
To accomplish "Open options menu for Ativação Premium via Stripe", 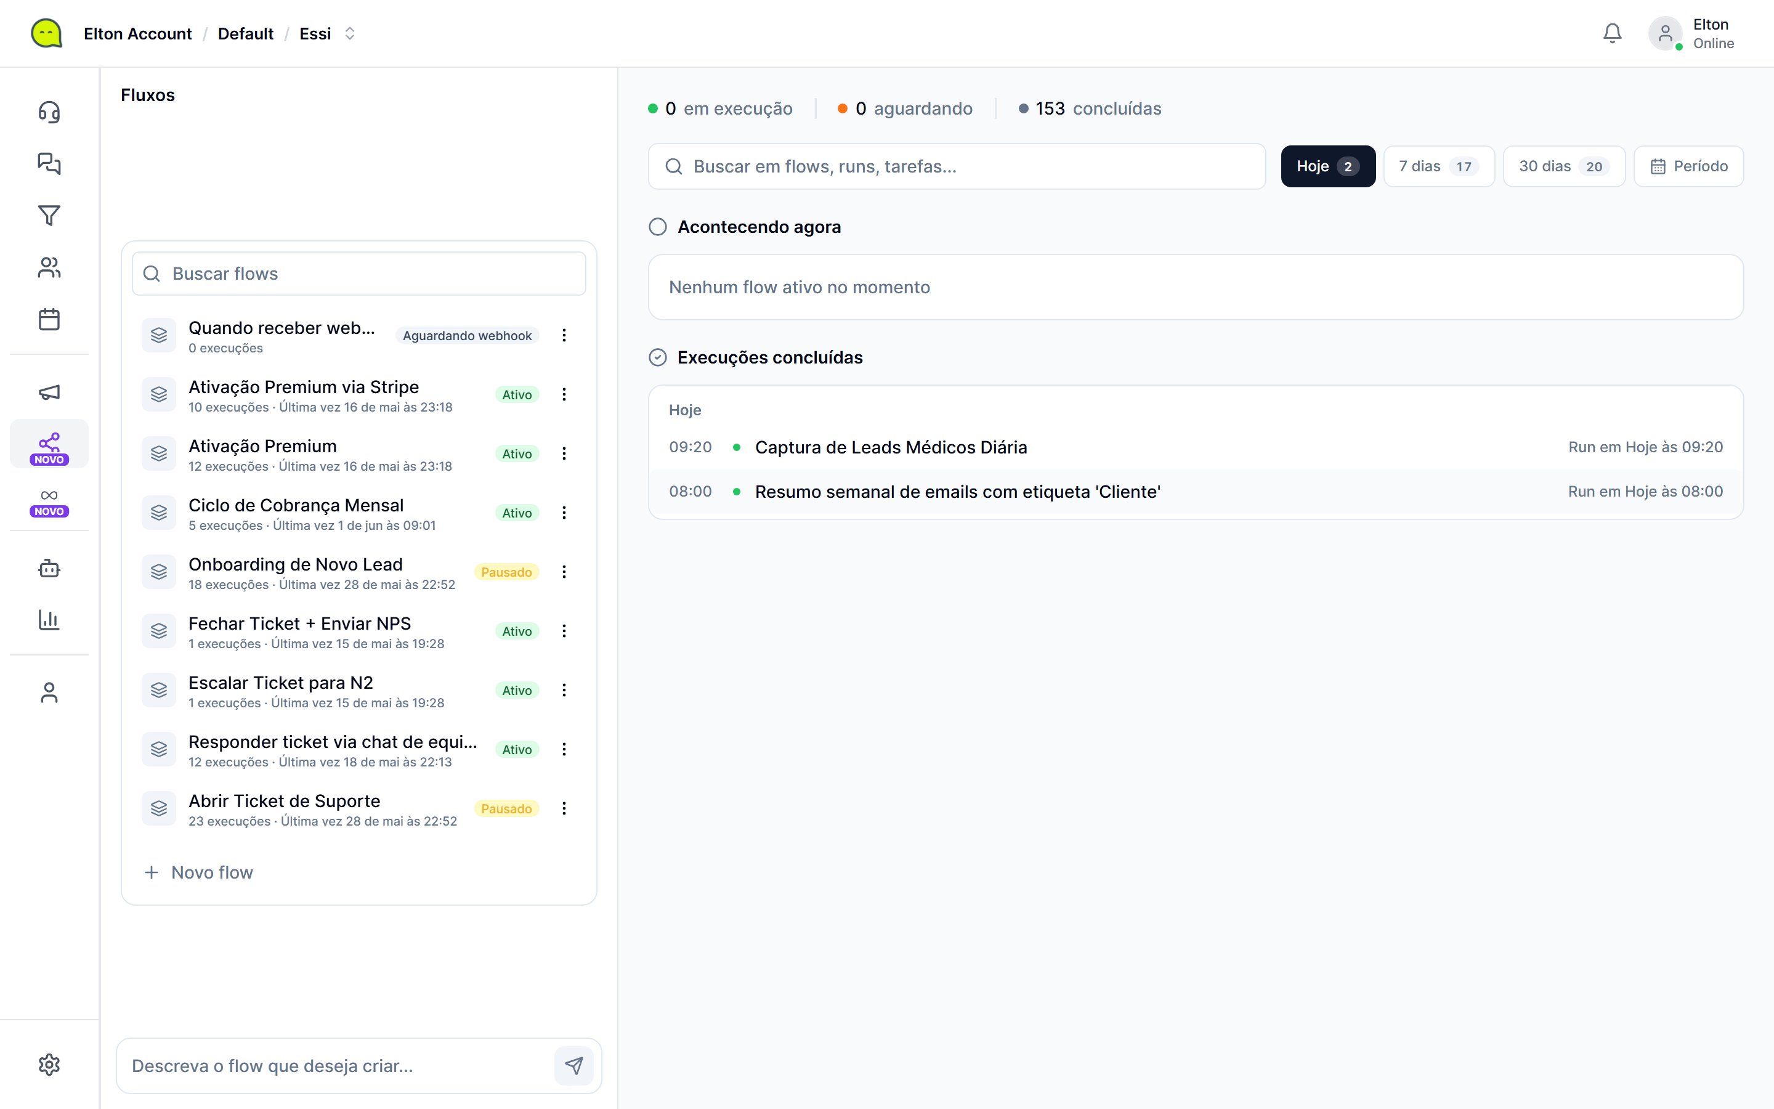I will pos(564,394).
